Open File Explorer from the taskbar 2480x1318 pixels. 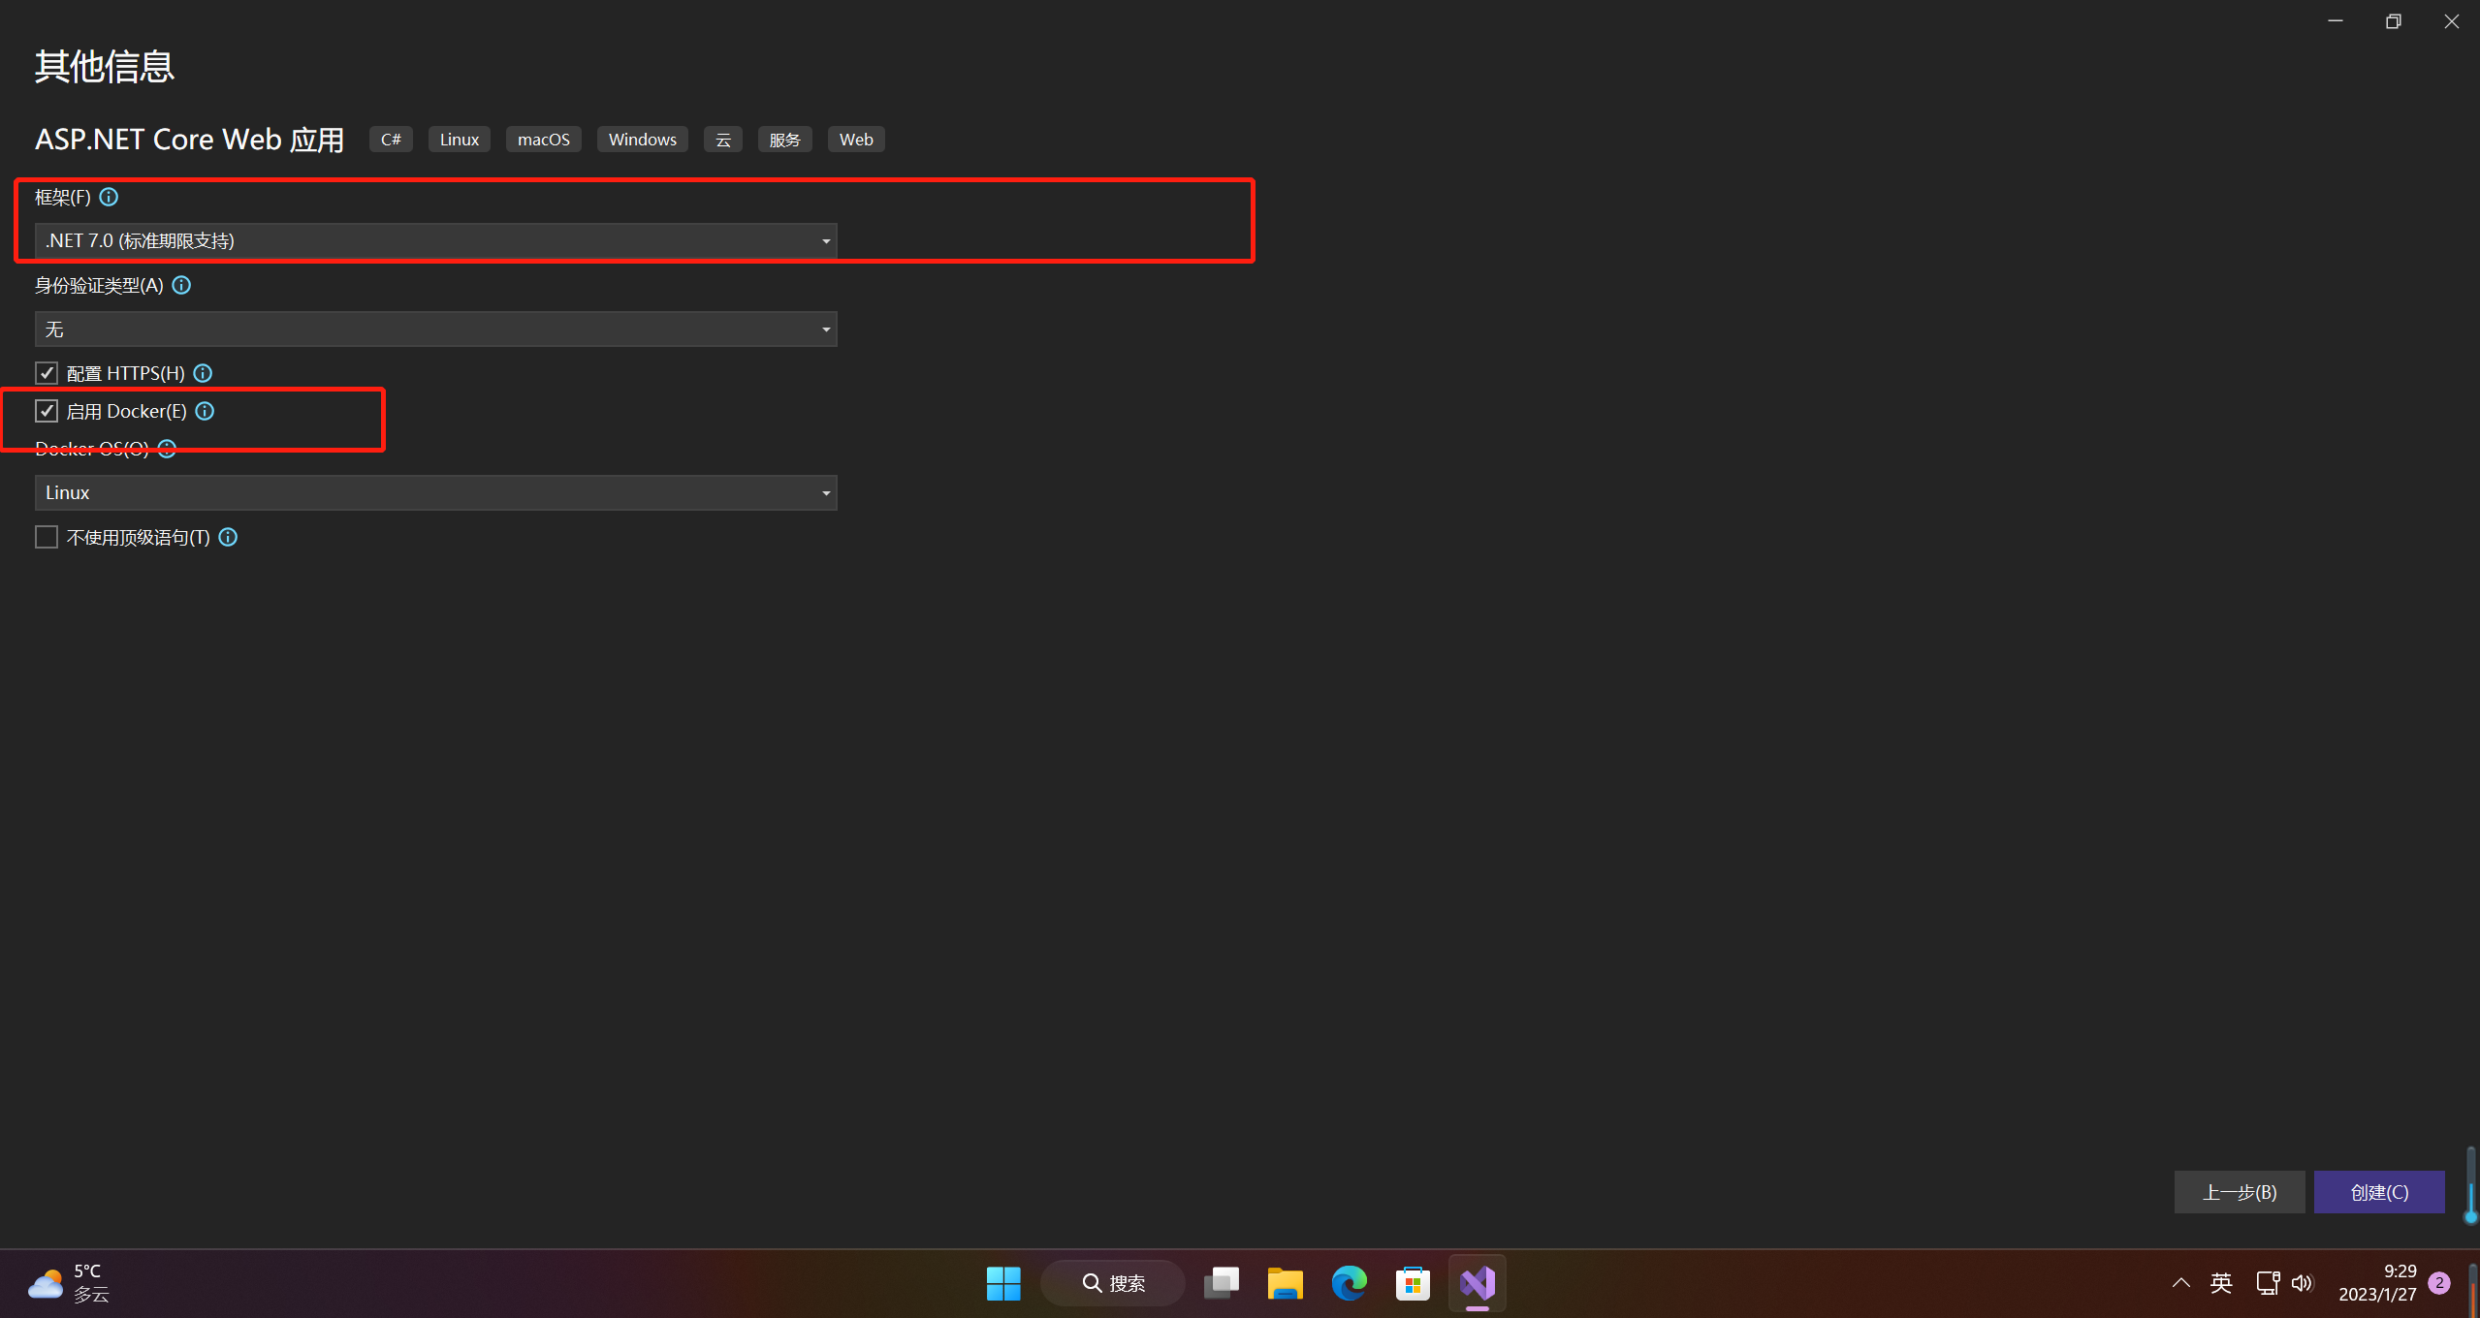pos(1286,1283)
